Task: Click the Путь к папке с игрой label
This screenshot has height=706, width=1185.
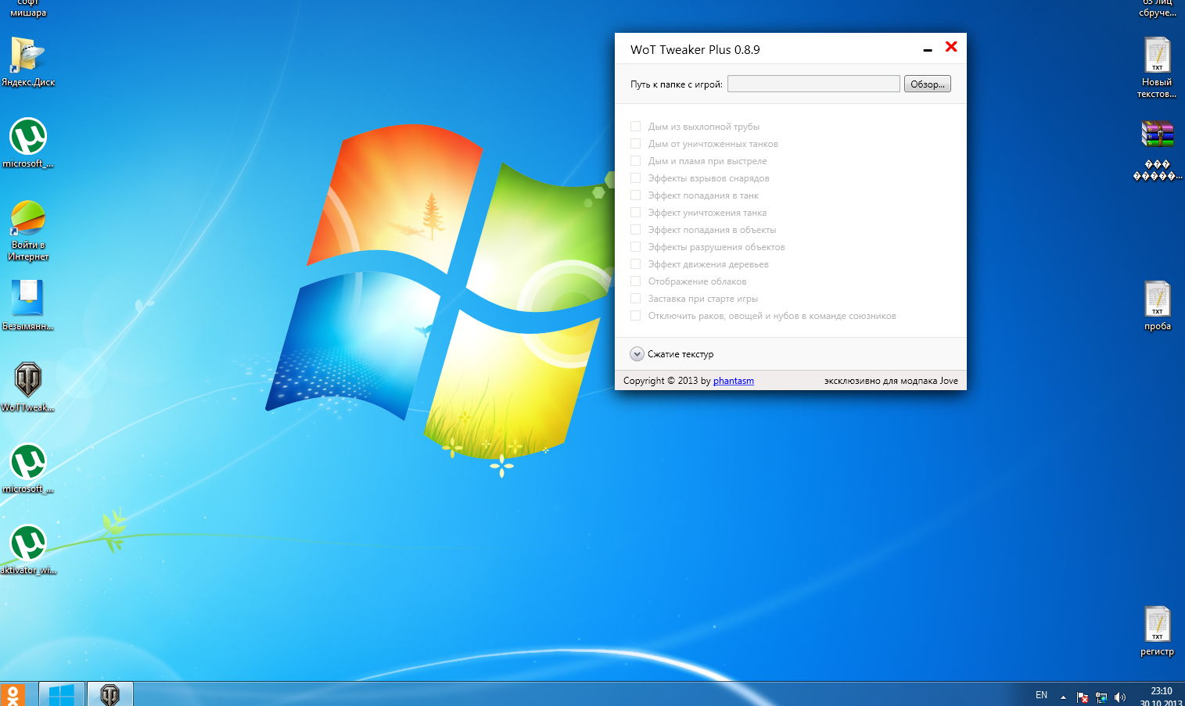Action: 677,84
